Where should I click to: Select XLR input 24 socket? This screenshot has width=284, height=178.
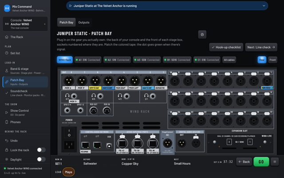(174, 121)
